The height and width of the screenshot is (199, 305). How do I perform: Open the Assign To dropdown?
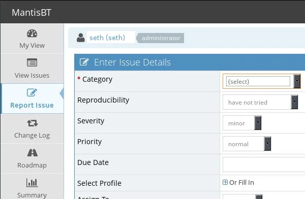click(x=242, y=196)
